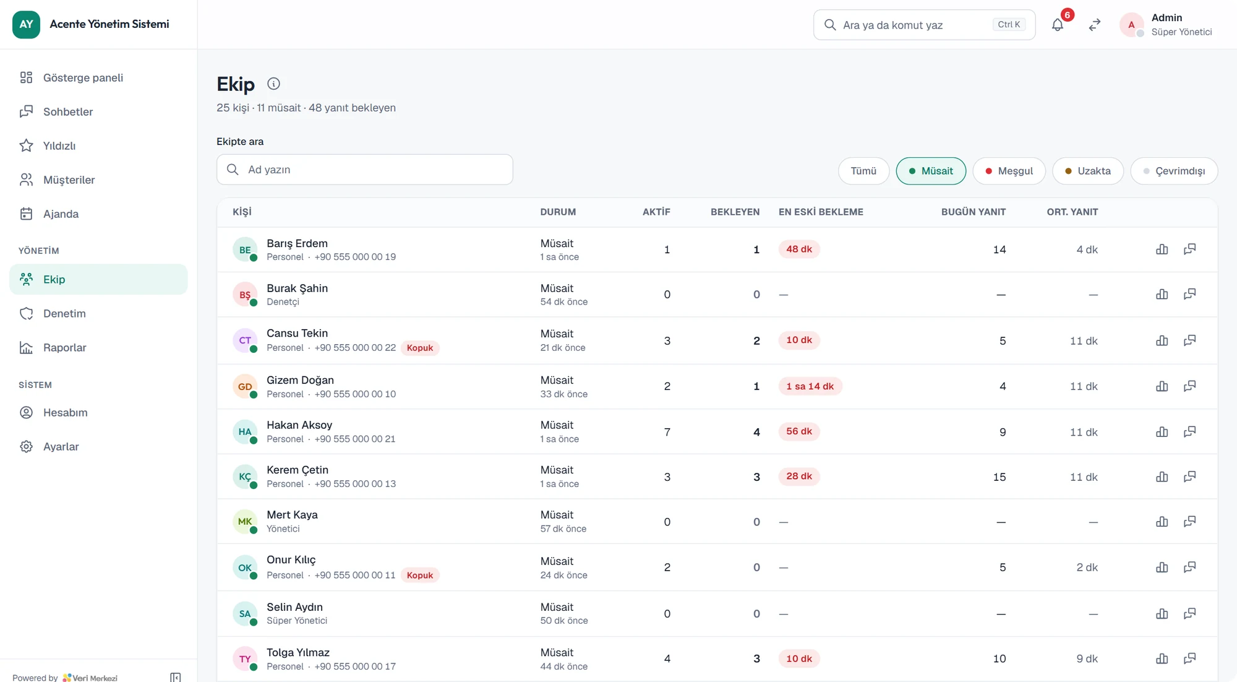
Task: Open Gösterge paneli in sidebar
Action: point(98,77)
